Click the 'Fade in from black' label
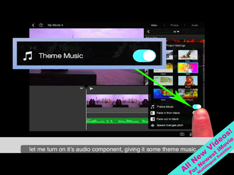The height and width of the screenshot is (175, 234). click(x=168, y=113)
